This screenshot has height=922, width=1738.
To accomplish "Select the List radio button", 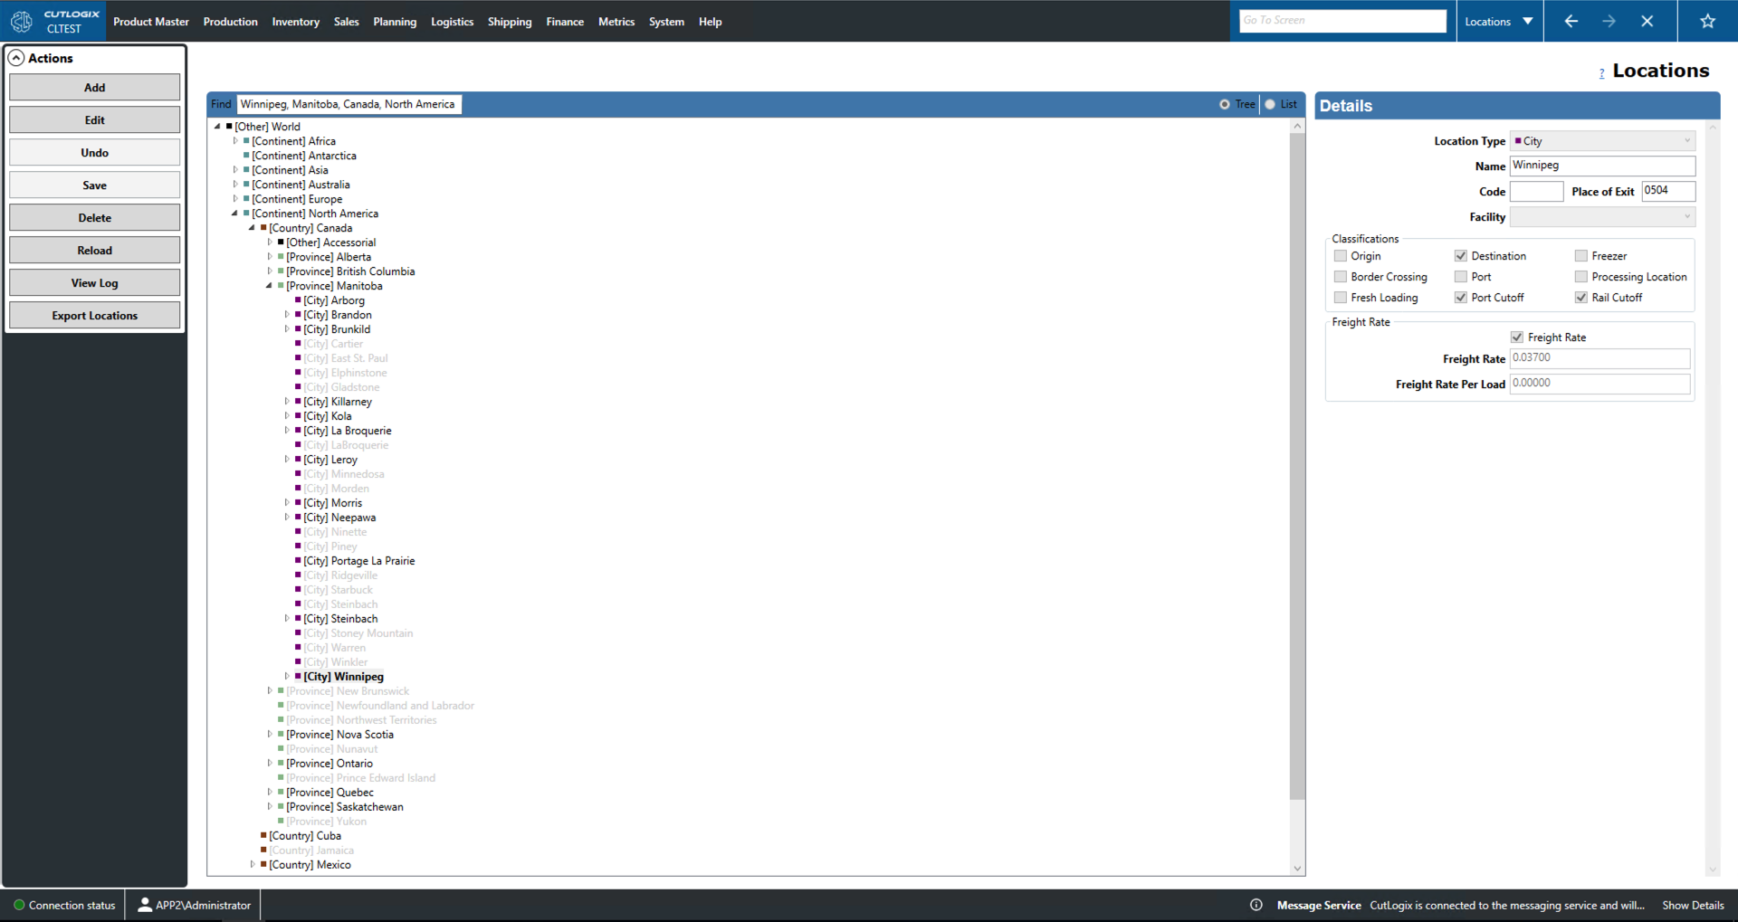I will point(1270,104).
